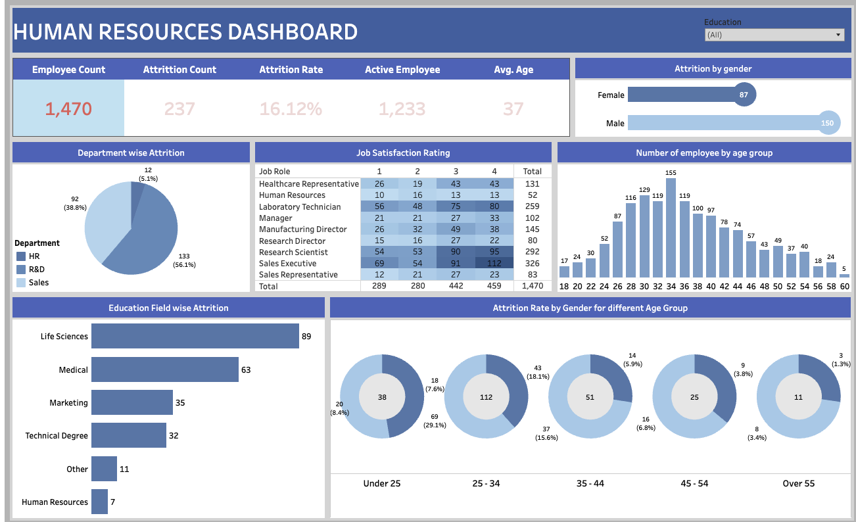Click the 25 - 34 donut center 112
Screen dimensions: 856x522
487,397
